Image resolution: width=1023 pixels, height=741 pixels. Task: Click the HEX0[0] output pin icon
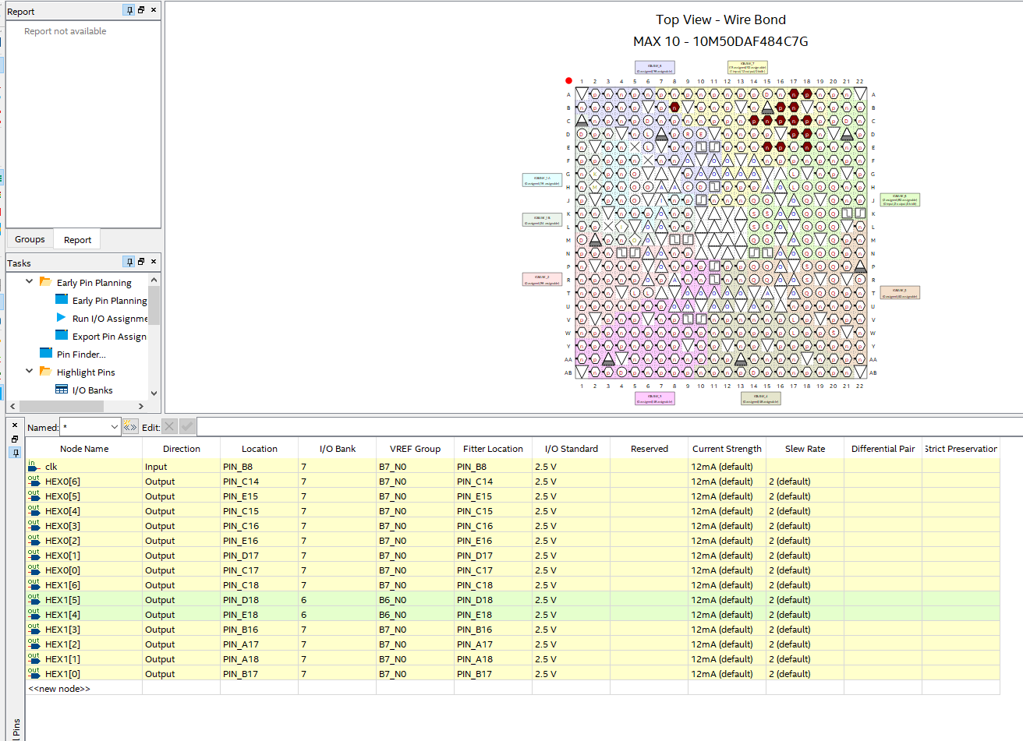click(x=34, y=570)
